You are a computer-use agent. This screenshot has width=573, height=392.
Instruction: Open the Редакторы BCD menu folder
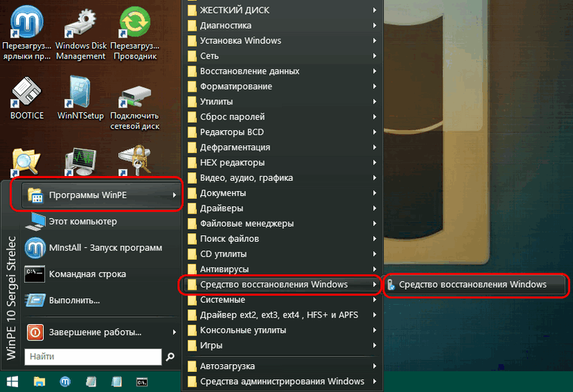282,132
